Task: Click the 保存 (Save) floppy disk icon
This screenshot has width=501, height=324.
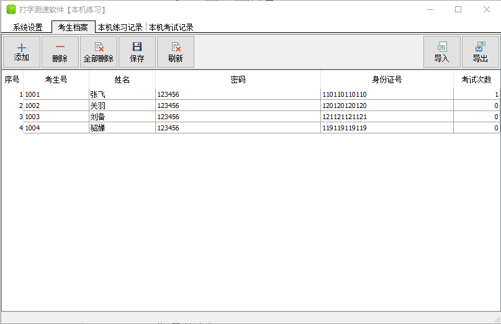Action: 137,47
